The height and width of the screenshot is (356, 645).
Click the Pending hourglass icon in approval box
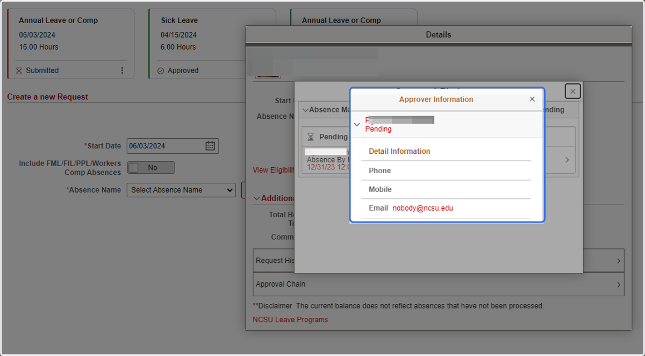click(311, 137)
